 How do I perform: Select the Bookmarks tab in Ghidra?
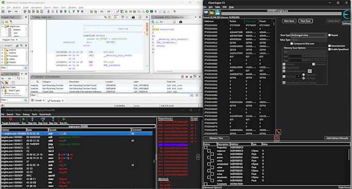tap(55, 101)
